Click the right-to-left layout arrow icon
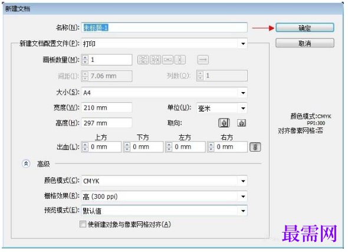The height and width of the screenshot is (252, 348). pos(203,60)
